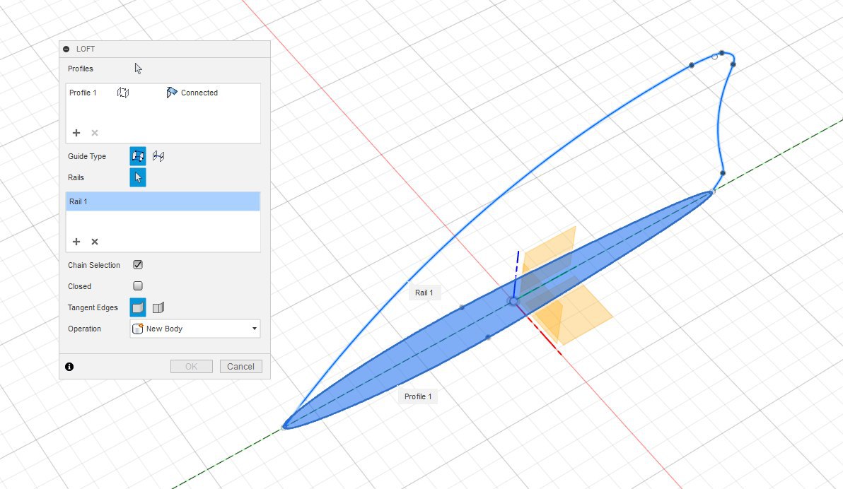Click the Profile 1 label in the viewport
This screenshot has width=843, height=489.
coord(418,396)
